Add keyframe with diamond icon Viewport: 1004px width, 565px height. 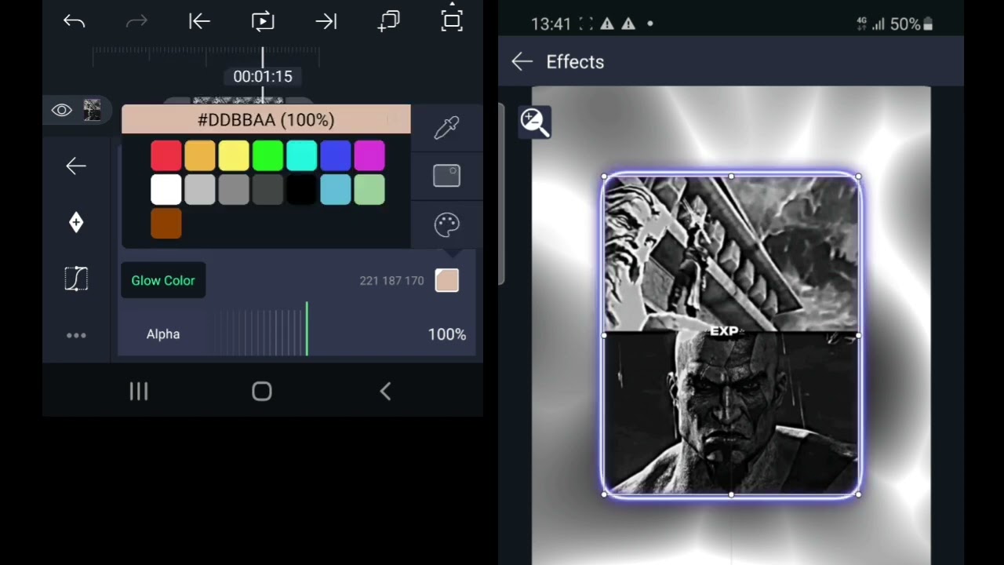pyautogui.click(x=76, y=223)
